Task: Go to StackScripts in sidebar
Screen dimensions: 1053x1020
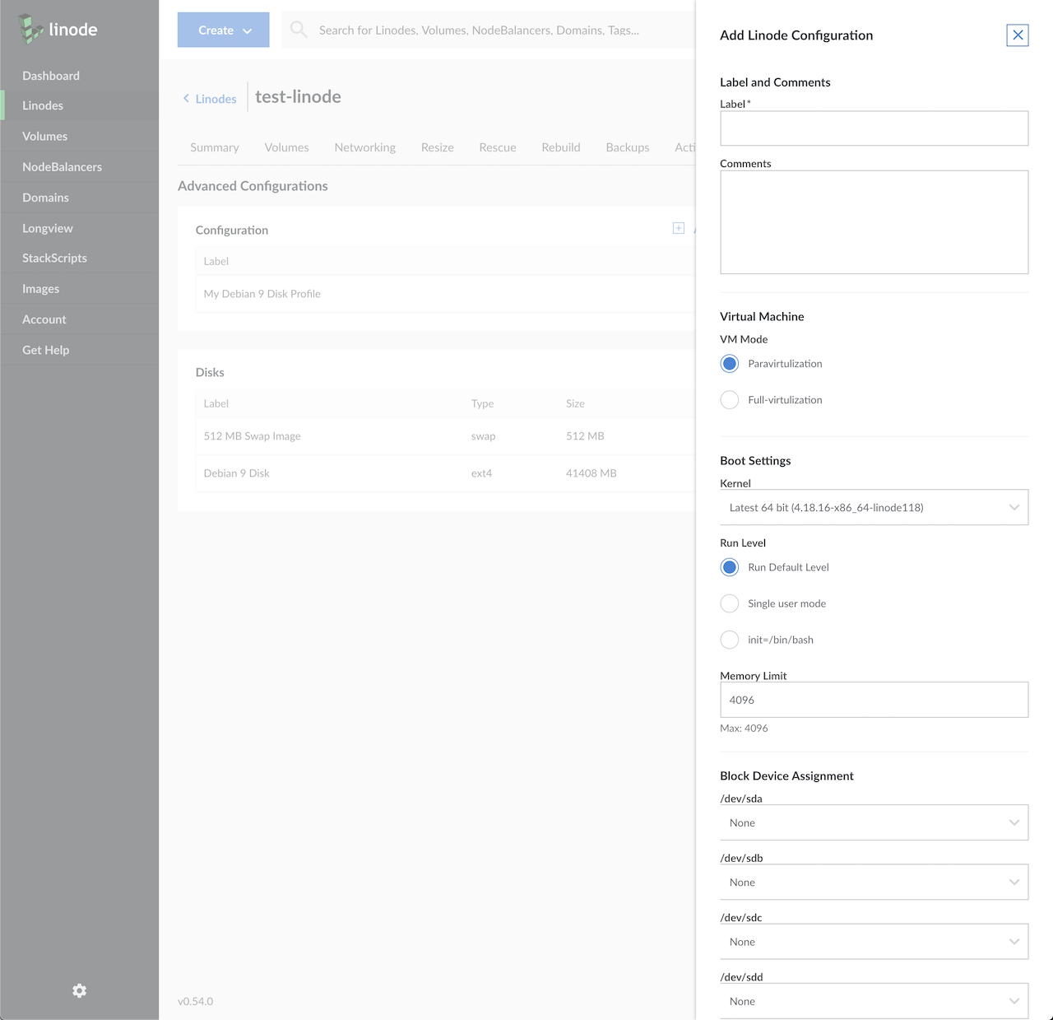Action: (54, 258)
